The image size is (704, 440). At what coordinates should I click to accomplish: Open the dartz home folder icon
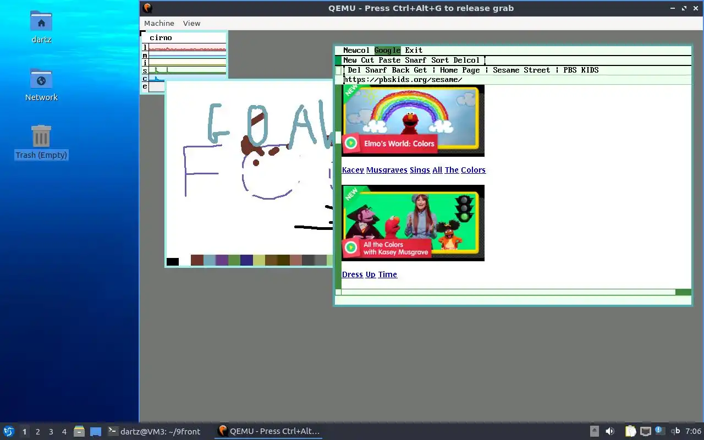click(41, 21)
